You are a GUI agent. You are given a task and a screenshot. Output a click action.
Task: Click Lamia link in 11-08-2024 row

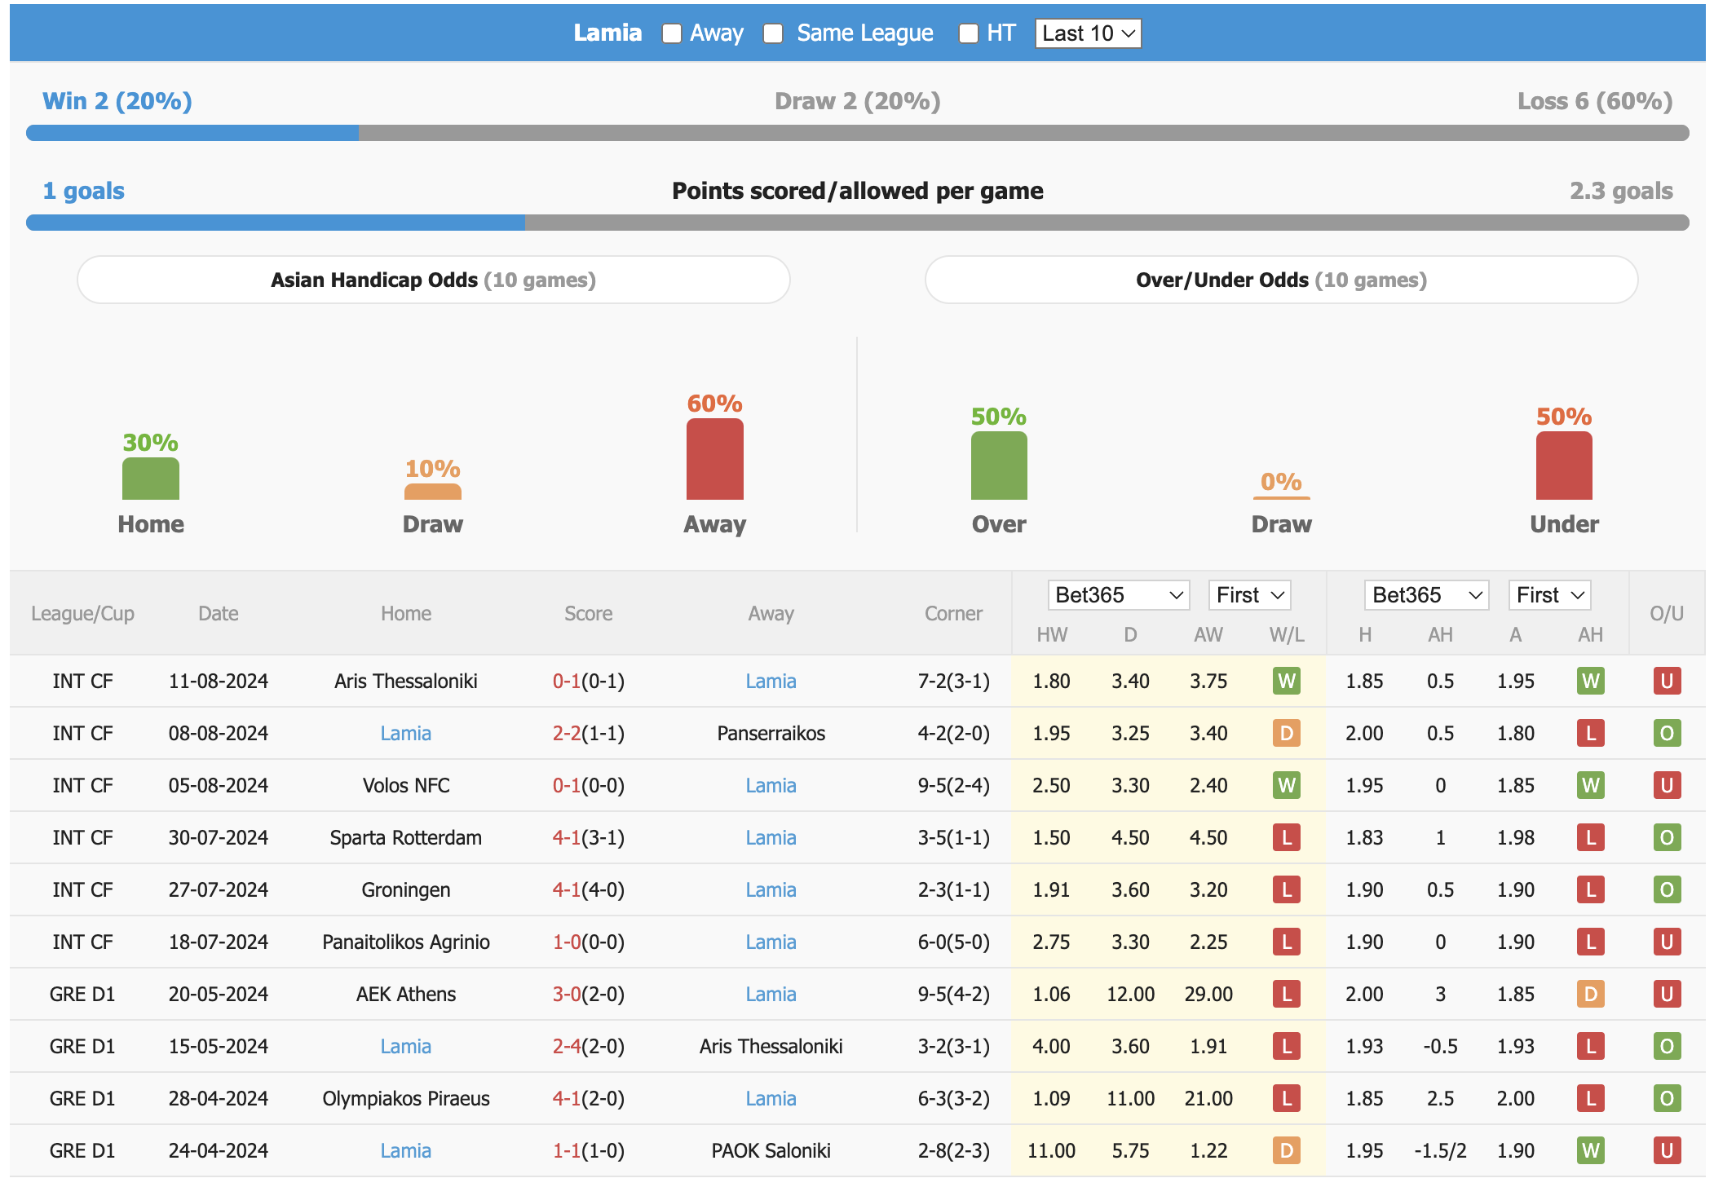pos(771,681)
